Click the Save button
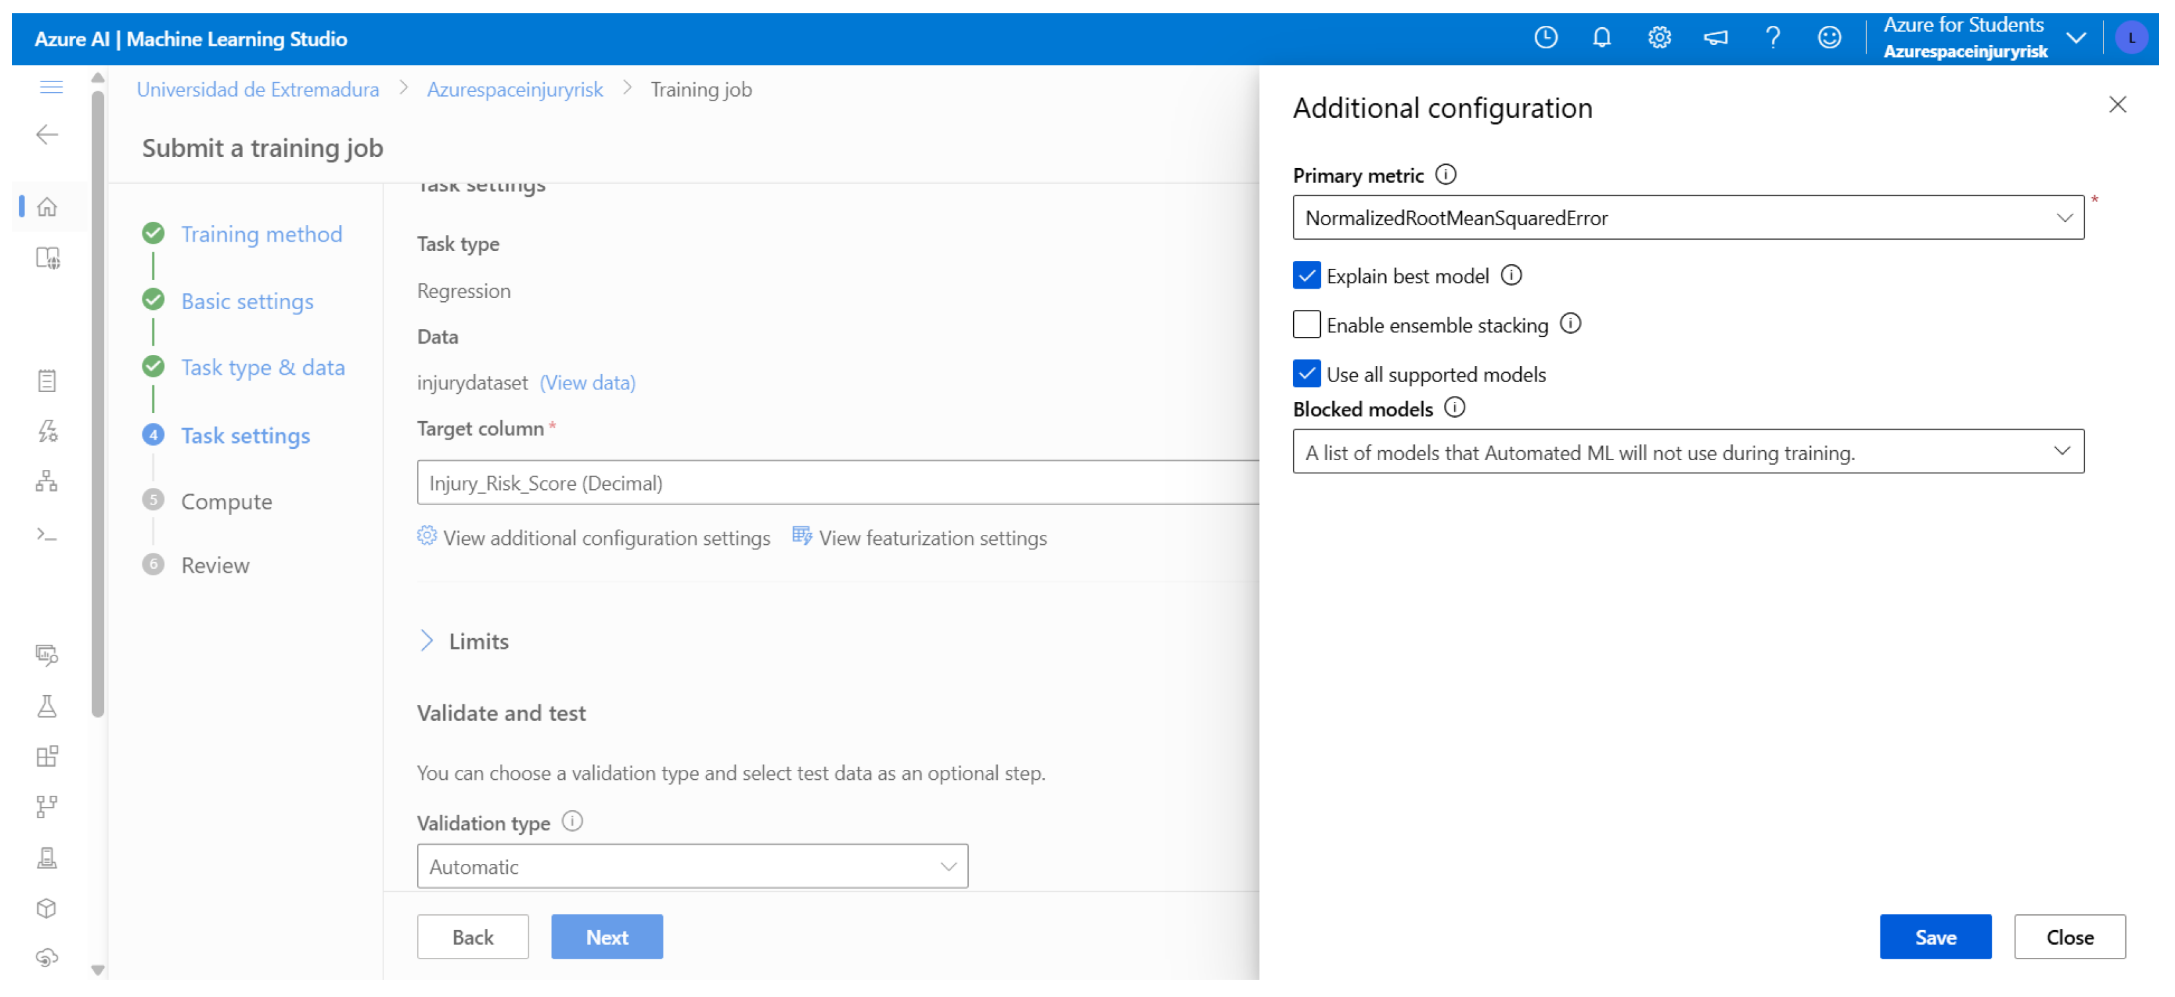The height and width of the screenshot is (997, 2175). tap(1935, 937)
